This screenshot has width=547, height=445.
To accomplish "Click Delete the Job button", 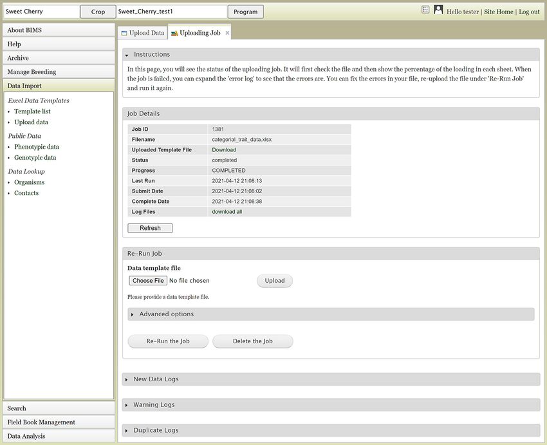I will pyautogui.click(x=252, y=341).
